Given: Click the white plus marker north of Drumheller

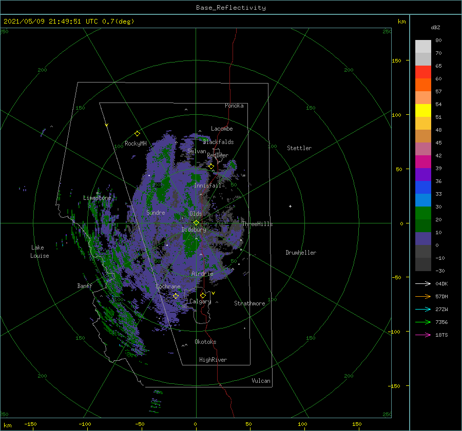Looking at the screenshot, I should click(290, 206).
